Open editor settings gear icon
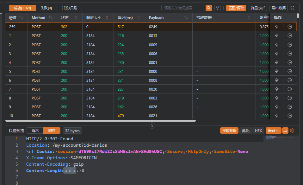Image resolution: width=303 pixels, height=185 pixels. click(x=292, y=131)
